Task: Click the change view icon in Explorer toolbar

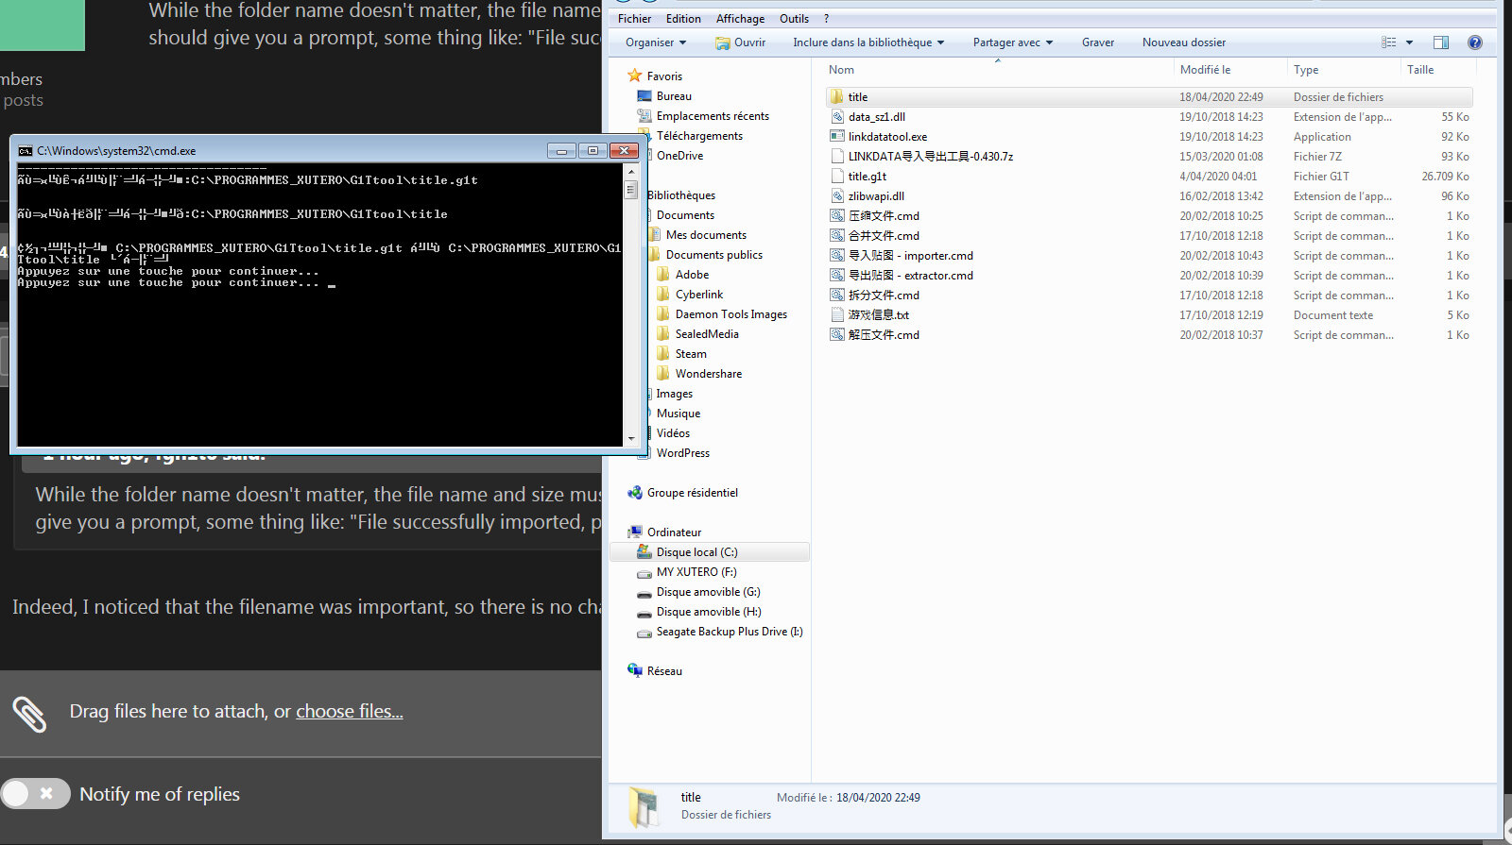Action: (x=1388, y=42)
